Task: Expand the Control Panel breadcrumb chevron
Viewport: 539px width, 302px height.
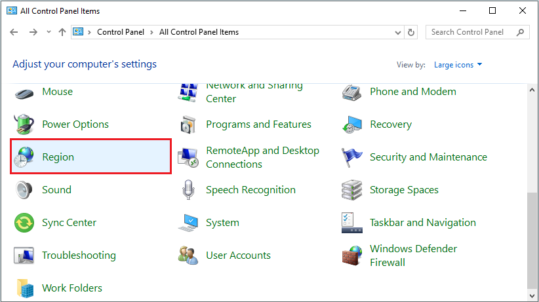Action: (x=151, y=32)
